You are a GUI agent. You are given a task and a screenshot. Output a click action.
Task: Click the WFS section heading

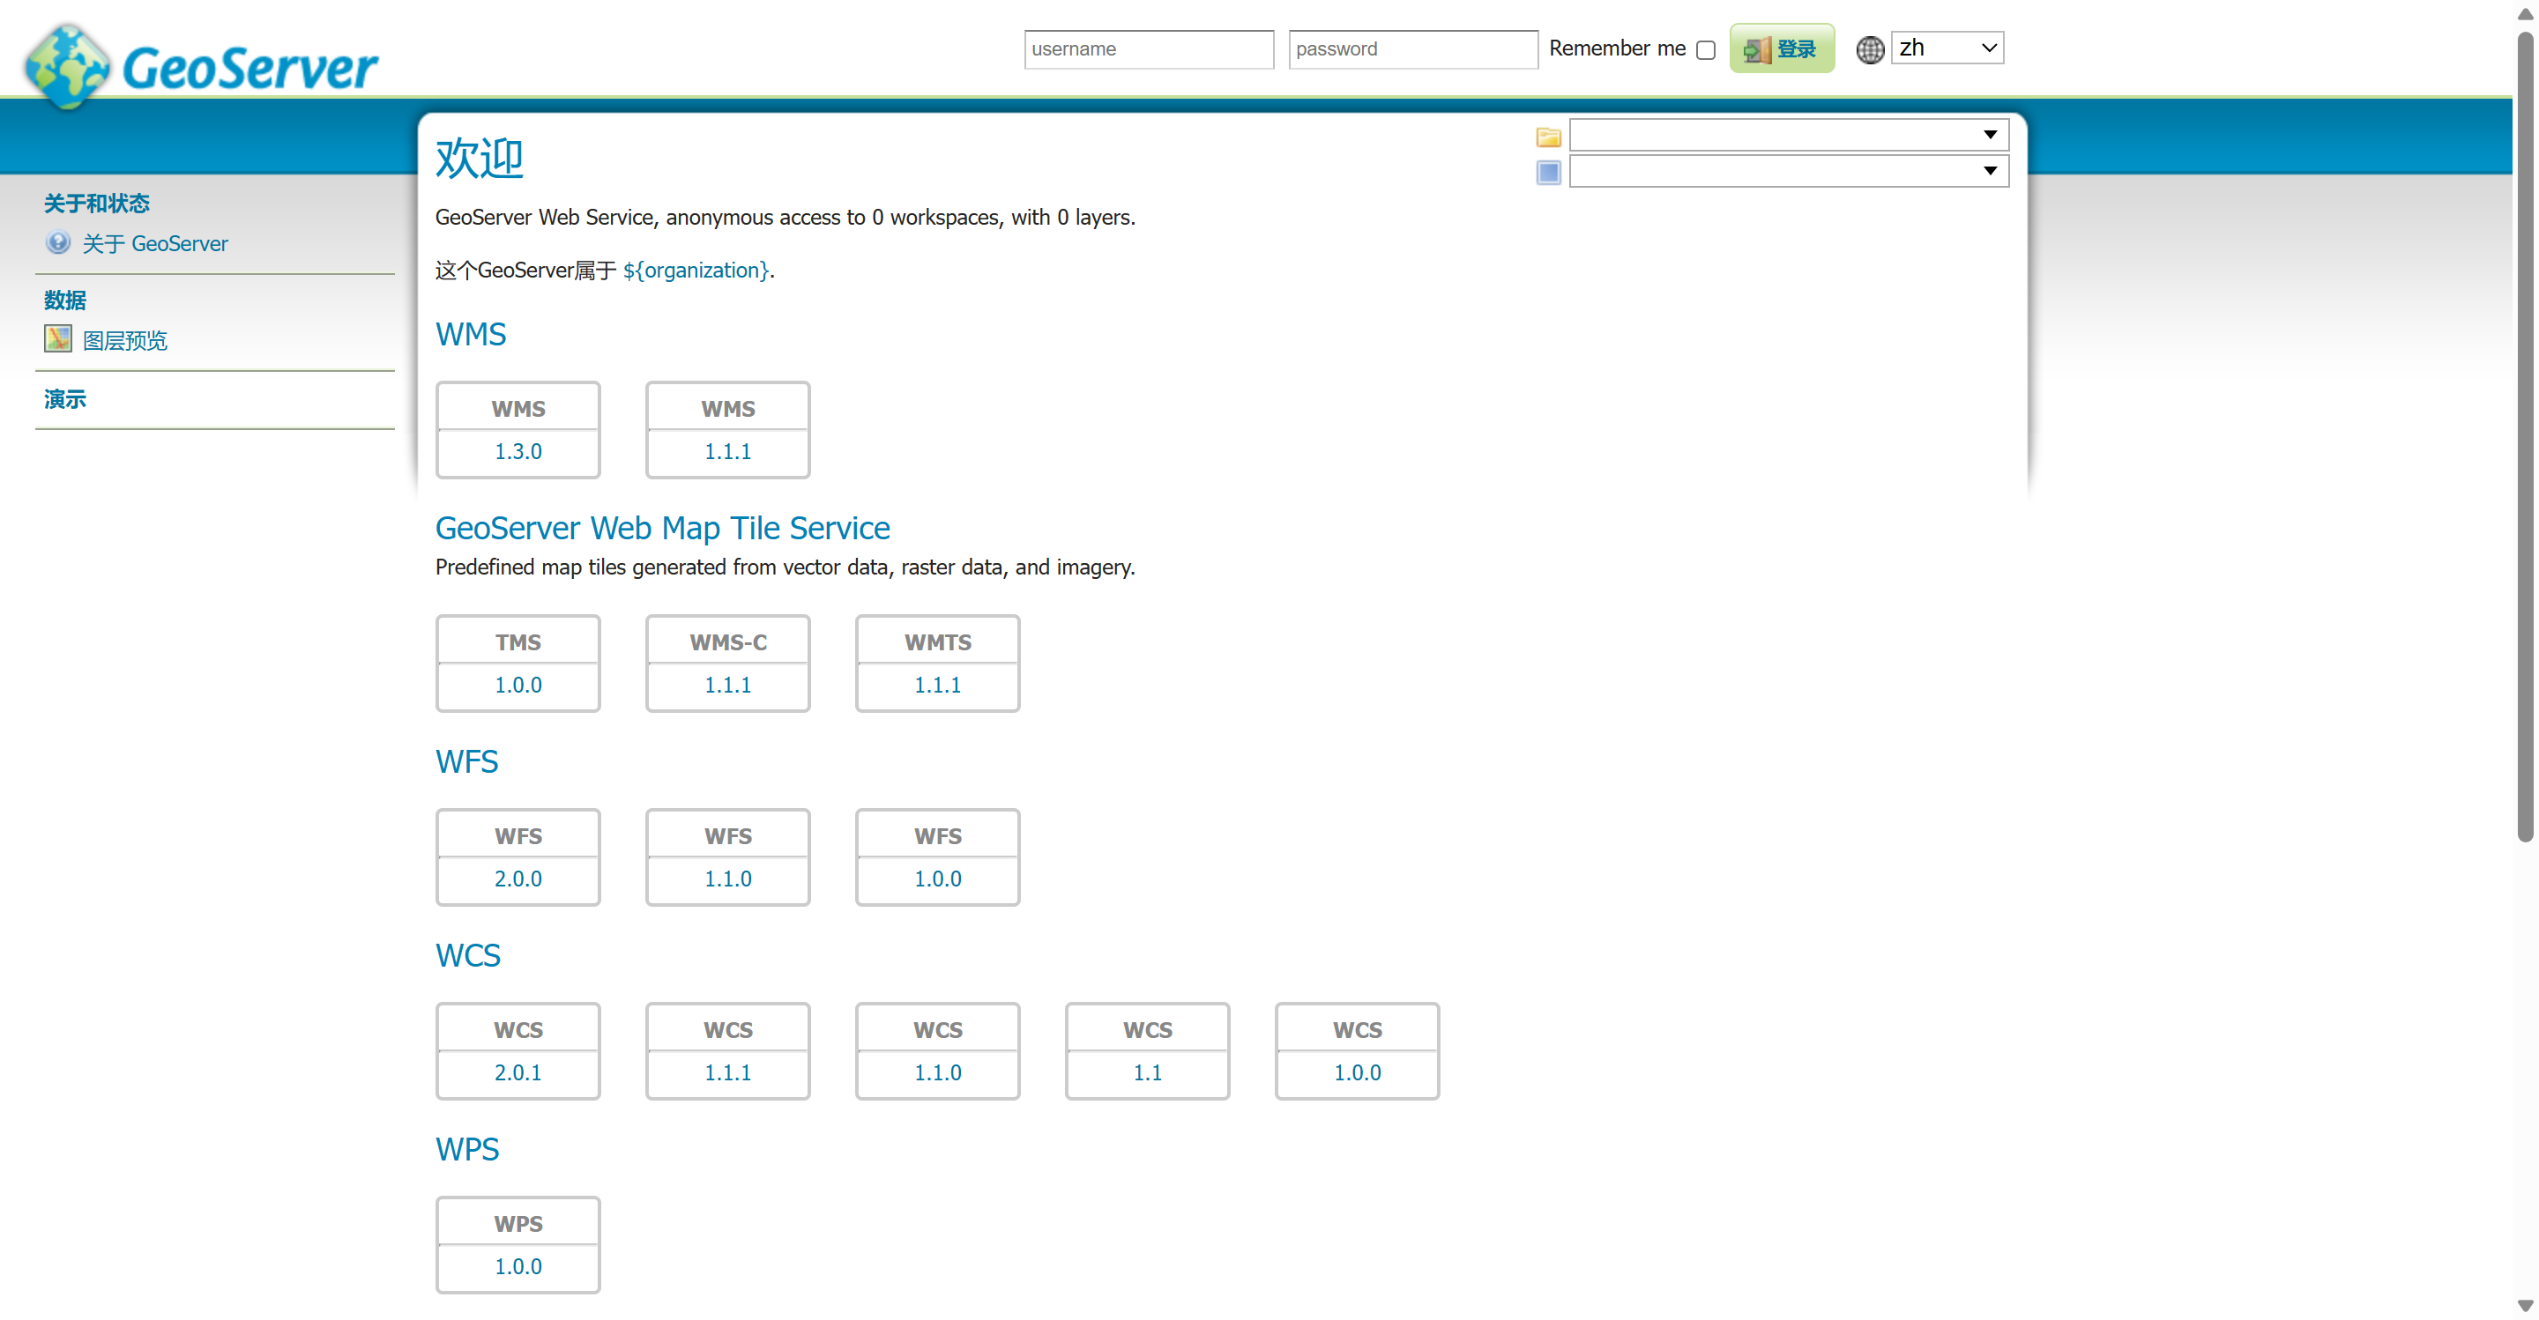(467, 761)
